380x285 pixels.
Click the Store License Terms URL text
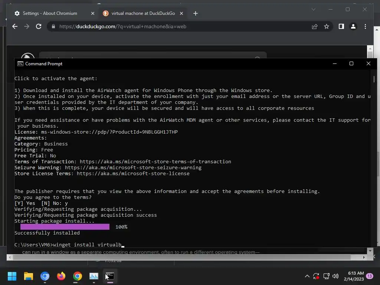click(133, 174)
